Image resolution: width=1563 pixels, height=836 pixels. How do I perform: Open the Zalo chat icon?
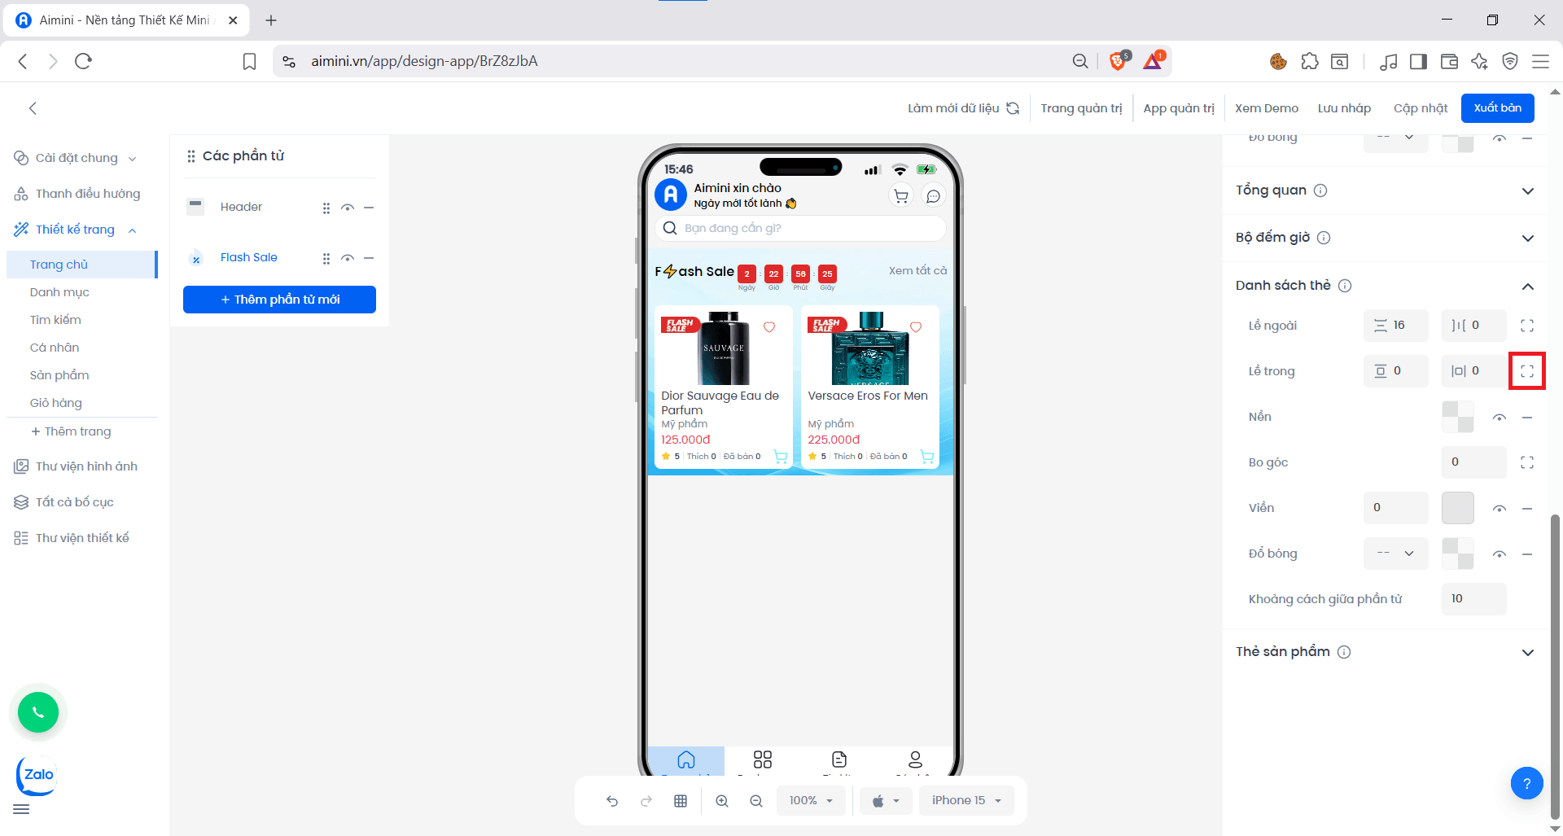tap(37, 775)
